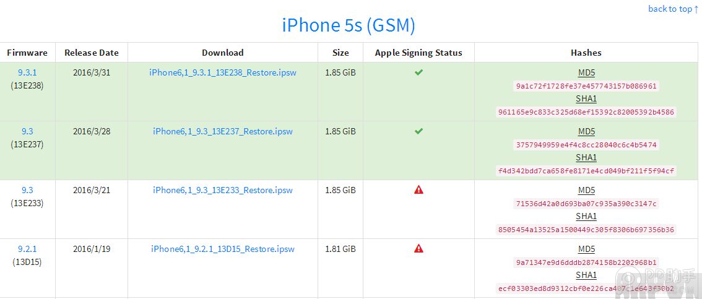Select MD5 hash value for 9.3.1 firmware

tap(586, 86)
